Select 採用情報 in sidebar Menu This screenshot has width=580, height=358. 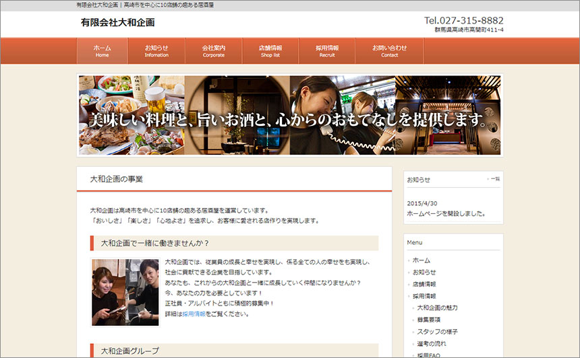pyautogui.click(x=424, y=296)
